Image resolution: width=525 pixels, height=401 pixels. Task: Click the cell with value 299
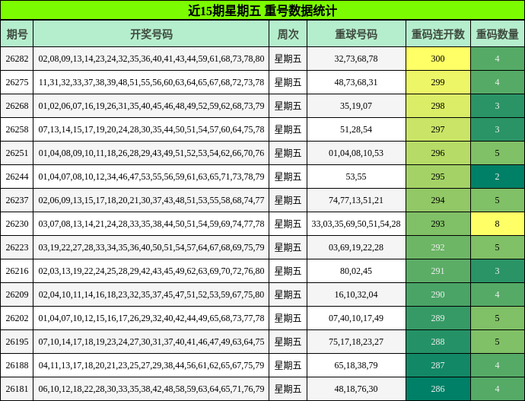[438, 82]
